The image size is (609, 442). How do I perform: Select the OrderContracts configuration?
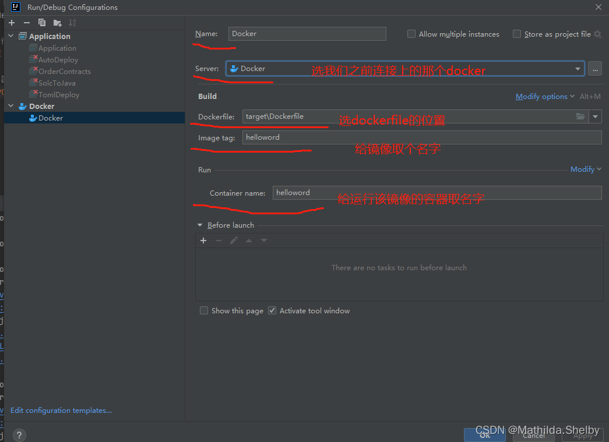64,72
